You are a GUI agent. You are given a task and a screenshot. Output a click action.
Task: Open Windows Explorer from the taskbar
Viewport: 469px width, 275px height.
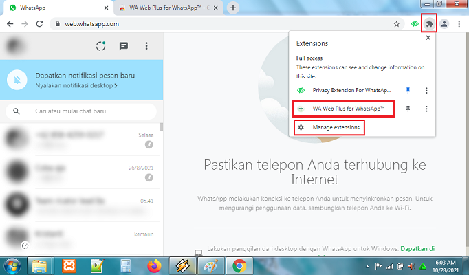coord(40,266)
